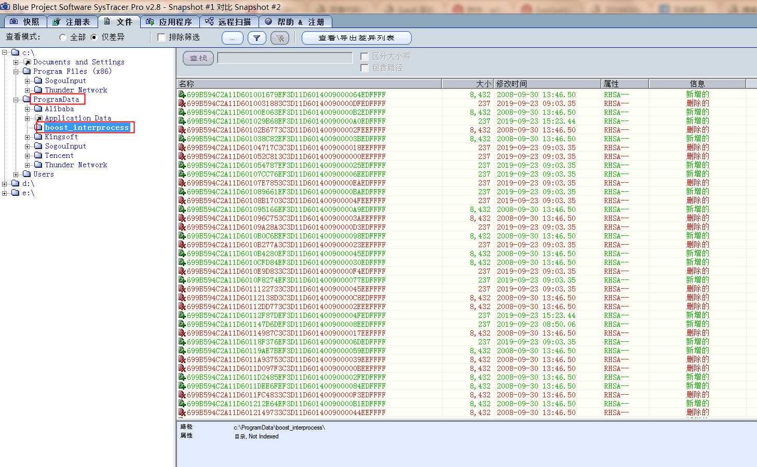Screen dimensions: 757x467
Task: Sort by the 信息 column header
Action: click(697, 84)
